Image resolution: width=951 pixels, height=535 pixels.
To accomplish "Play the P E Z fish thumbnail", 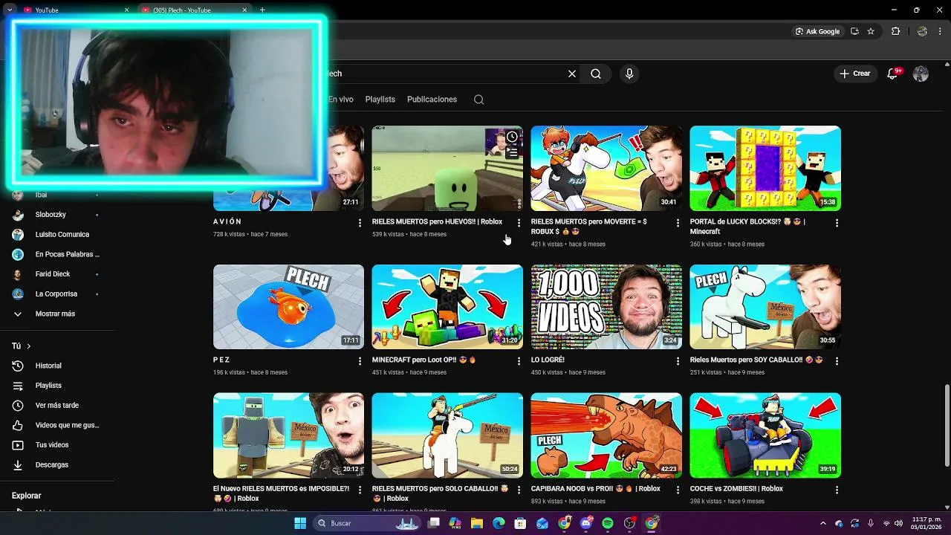I will pyautogui.click(x=288, y=307).
